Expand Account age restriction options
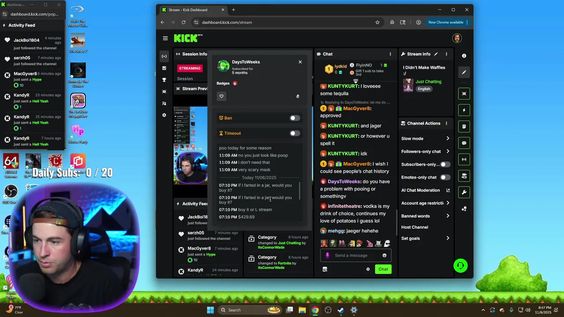Screen dimensions: 564x317 tap(448, 203)
